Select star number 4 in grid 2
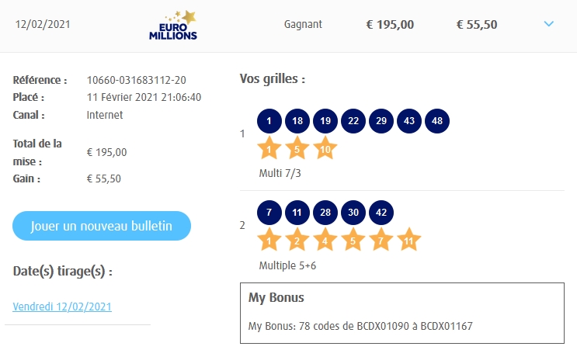 click(325, 240)
